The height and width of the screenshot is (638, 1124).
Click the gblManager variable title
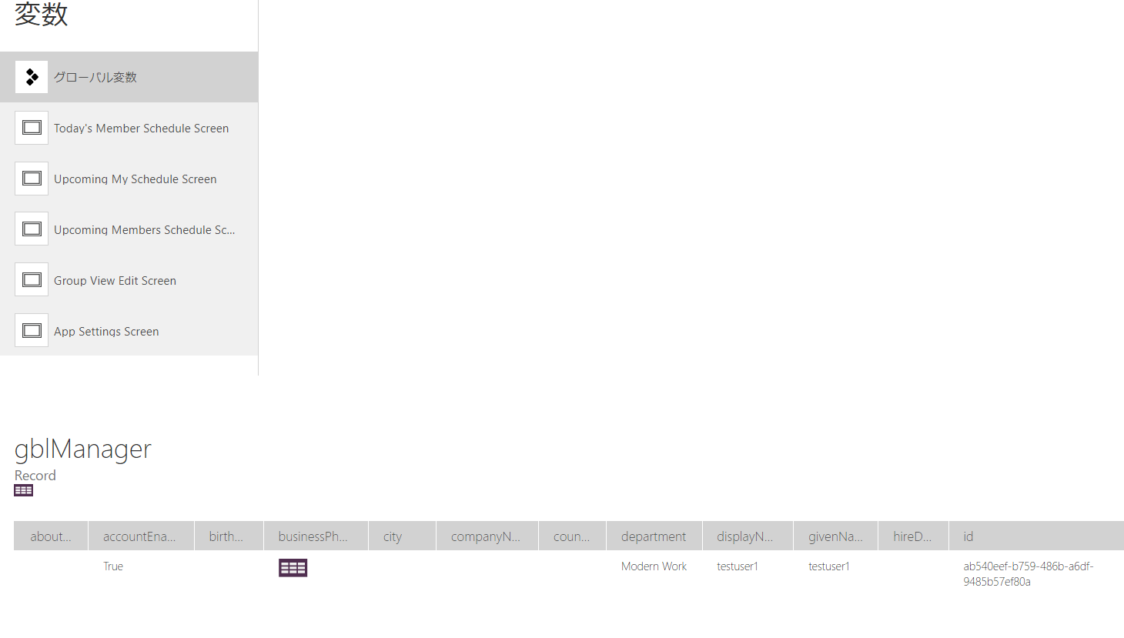[83, 449]
